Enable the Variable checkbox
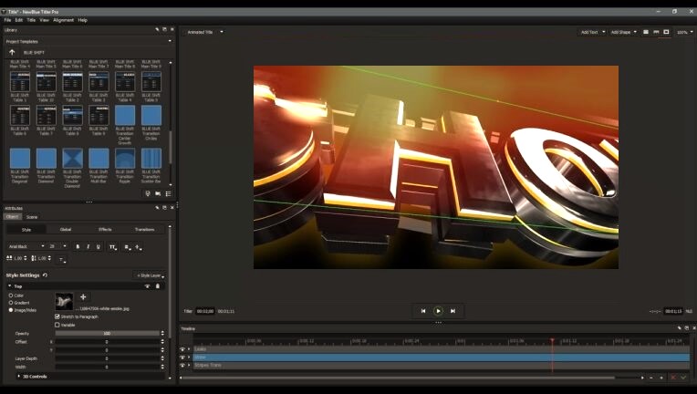 tap(57, 325)
